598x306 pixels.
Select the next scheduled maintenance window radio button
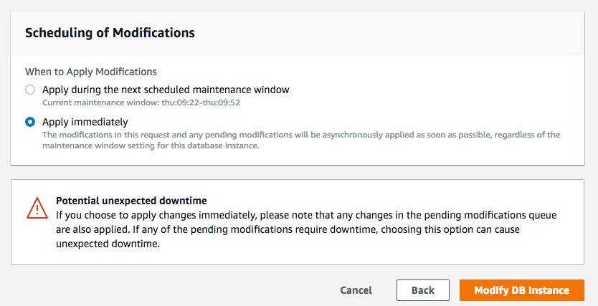[30, 90]
